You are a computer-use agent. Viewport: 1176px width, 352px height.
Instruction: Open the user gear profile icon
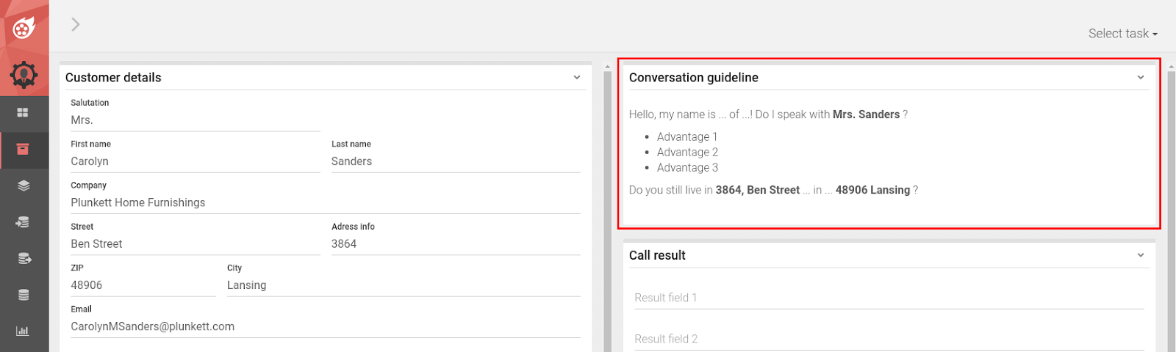24,75
